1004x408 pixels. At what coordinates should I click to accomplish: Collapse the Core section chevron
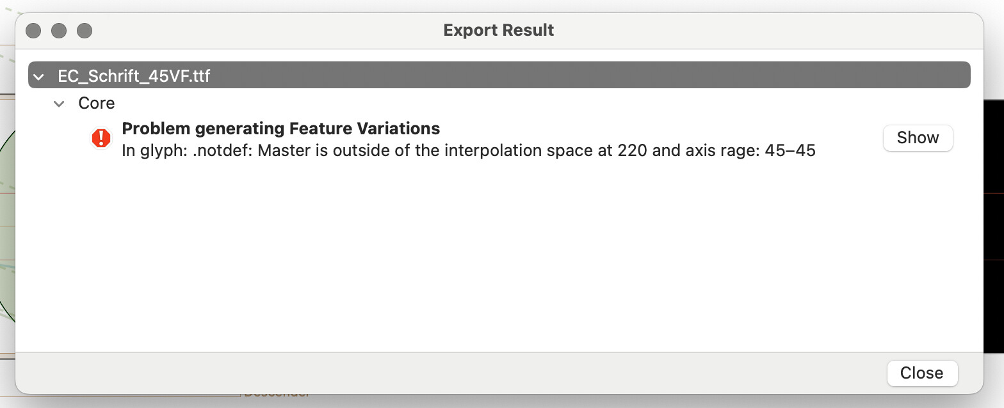pos(60,104)
